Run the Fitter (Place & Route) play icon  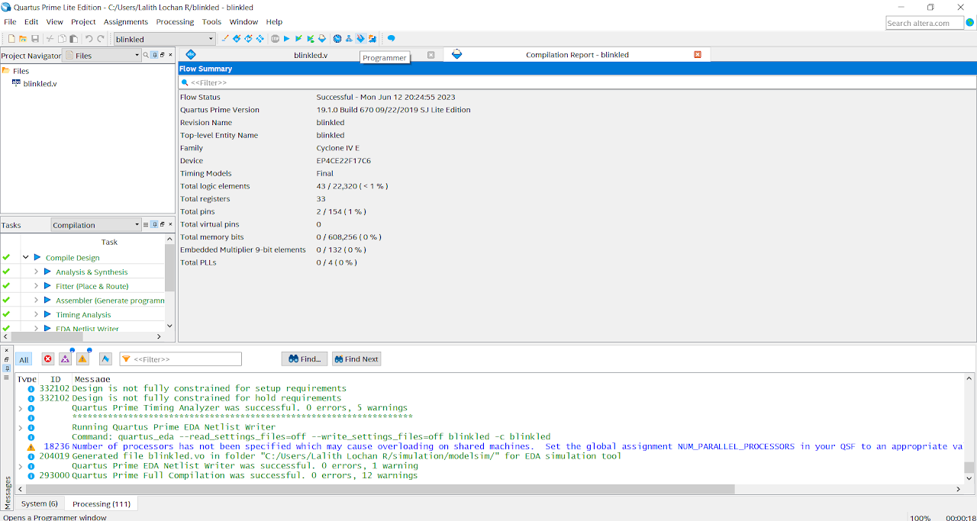pyautogui.click(x=47, y=286)
